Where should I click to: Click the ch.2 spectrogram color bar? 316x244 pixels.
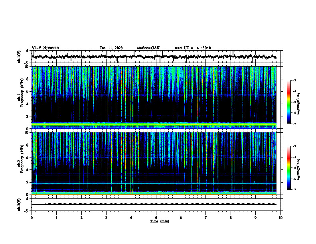[x=289, y=168]
